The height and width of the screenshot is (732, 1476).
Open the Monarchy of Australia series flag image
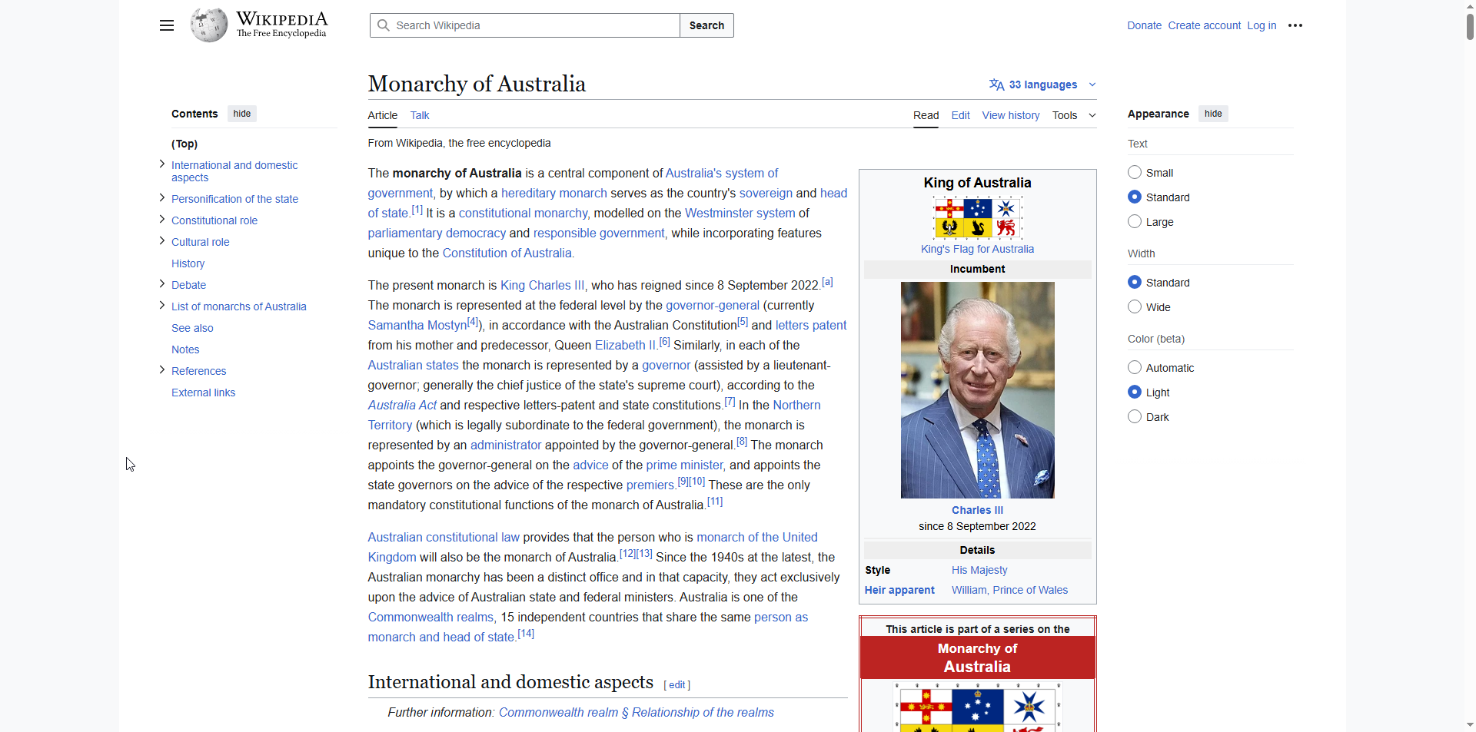click(978, 707)
